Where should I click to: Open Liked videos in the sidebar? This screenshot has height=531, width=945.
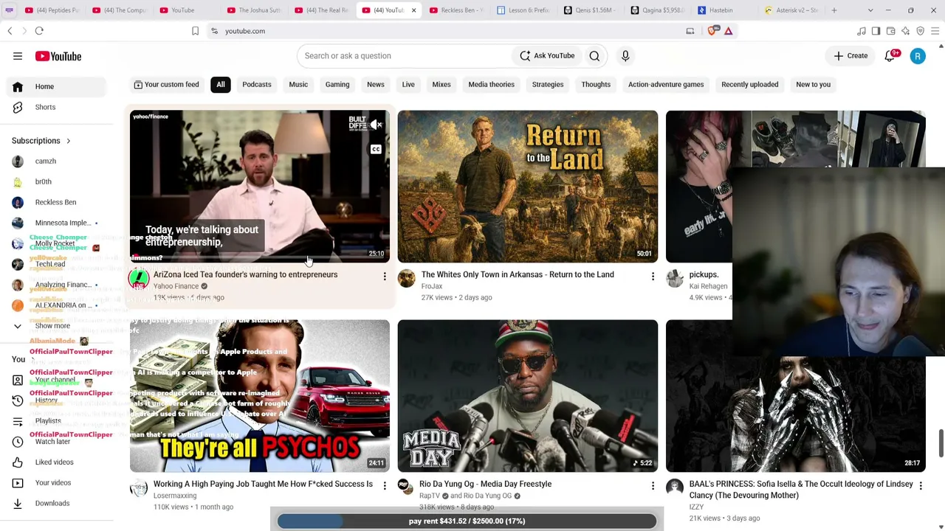(54, 462)
